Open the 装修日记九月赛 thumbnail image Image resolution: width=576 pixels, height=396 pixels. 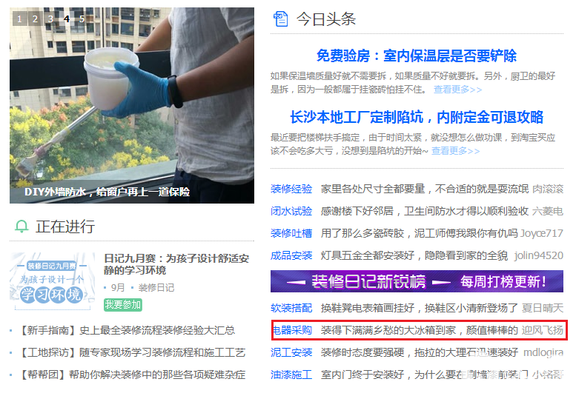pos(53,281)
